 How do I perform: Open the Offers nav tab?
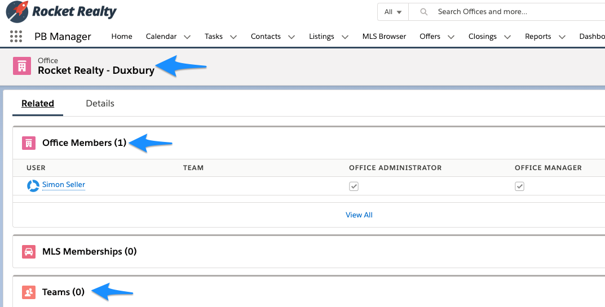430,36
